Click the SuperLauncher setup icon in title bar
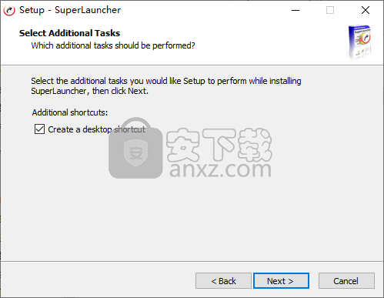This screenshot has width=384, height=298. pos(9,10)
